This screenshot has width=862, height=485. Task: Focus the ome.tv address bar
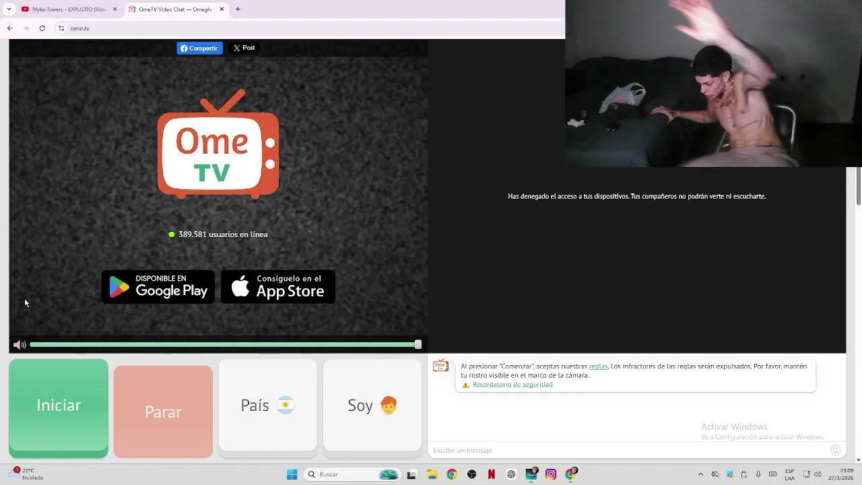pyautogui.click(x=310, y=28)
